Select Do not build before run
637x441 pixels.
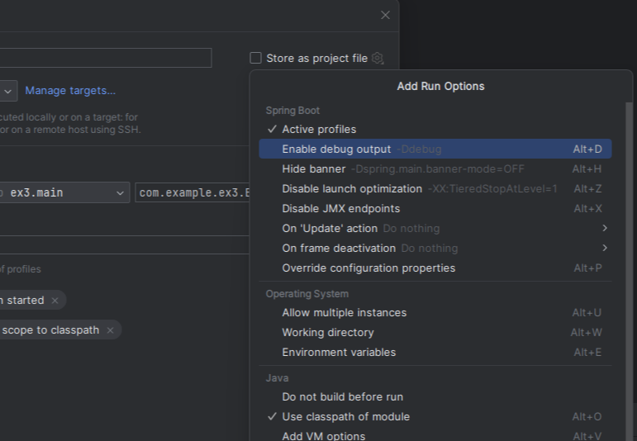pos(435,396)
